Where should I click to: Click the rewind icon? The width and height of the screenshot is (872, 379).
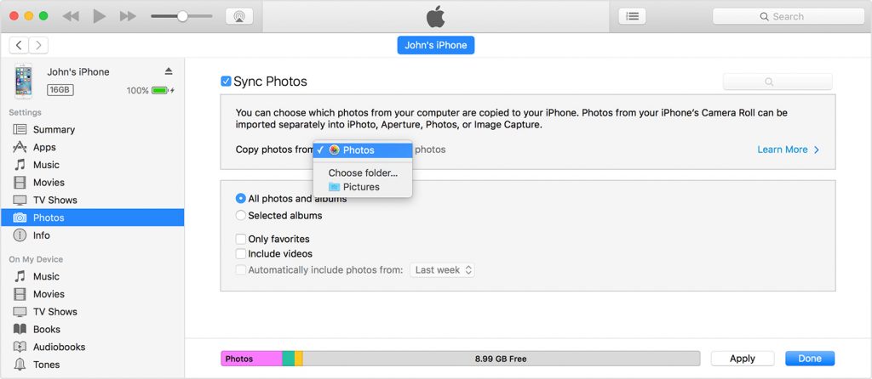(72, 16)
